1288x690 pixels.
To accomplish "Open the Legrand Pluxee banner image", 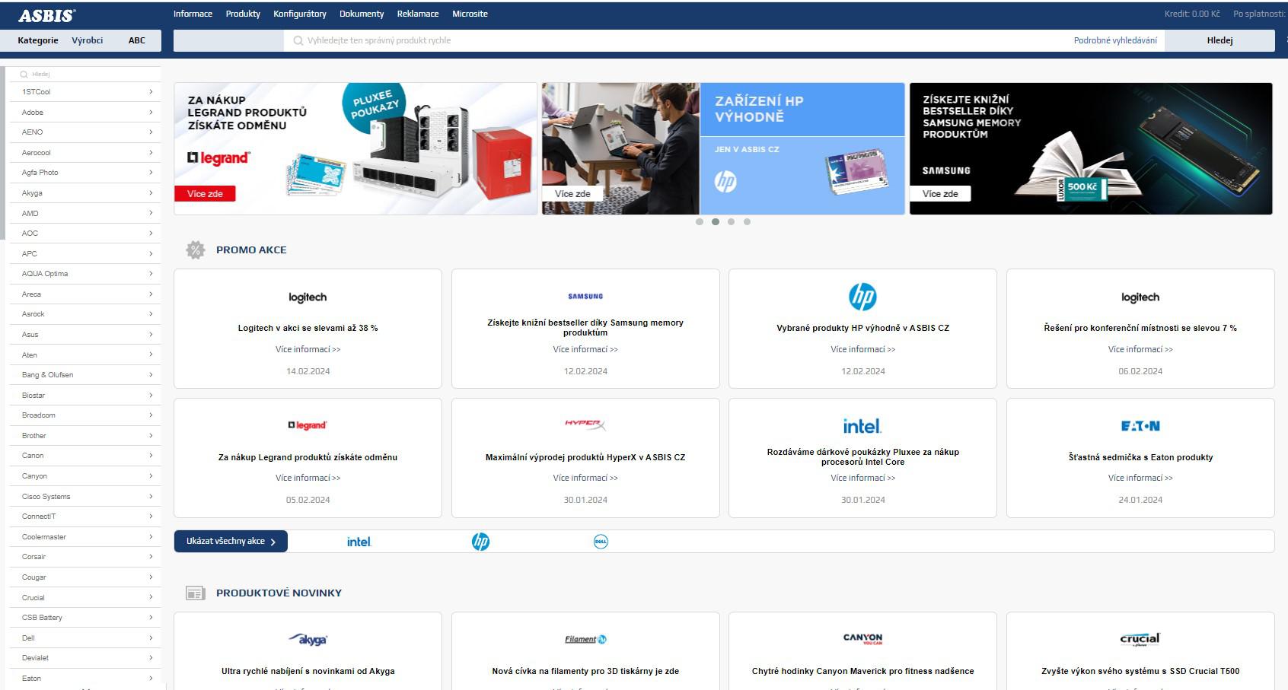I will [x=355, y=148].
